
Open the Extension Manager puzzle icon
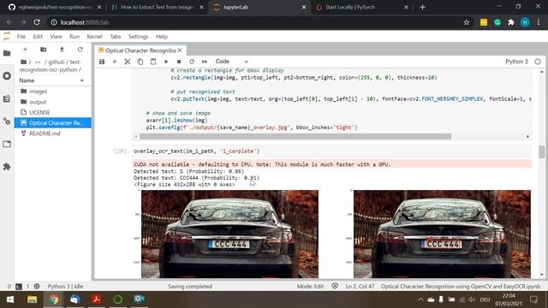7,167
